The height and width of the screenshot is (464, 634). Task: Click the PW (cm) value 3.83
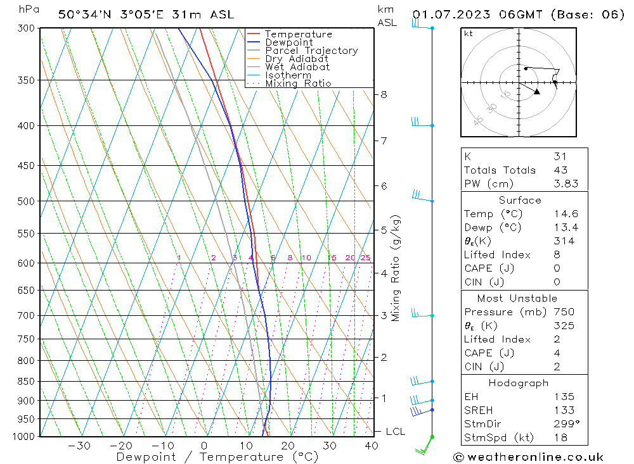pos(566,184)
